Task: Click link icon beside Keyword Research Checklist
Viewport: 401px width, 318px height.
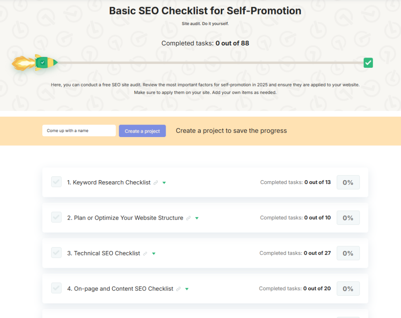Action: [x=156, y=183]
